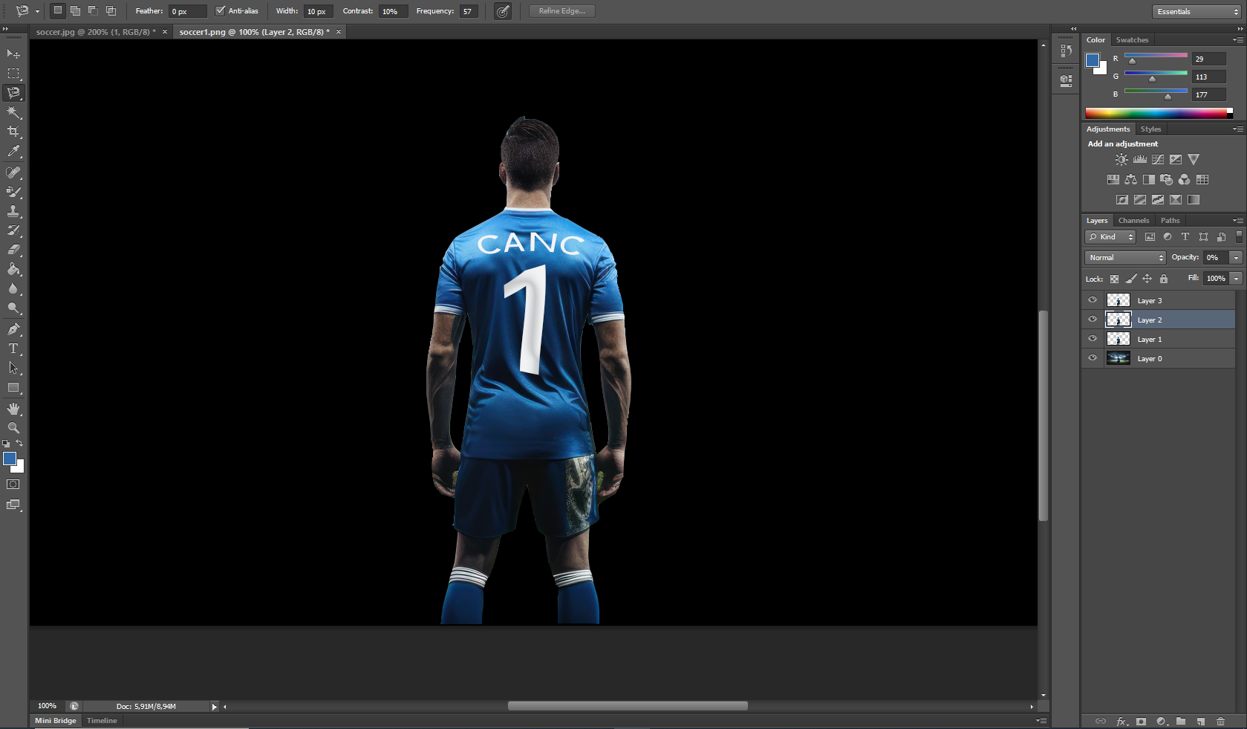The image size is (1247, 729).
Task: Click the Refine Edge button
Action: (561, 11)
